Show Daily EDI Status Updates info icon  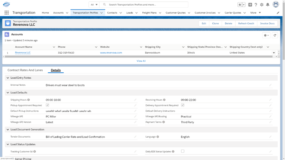click(x=173, y=151)
